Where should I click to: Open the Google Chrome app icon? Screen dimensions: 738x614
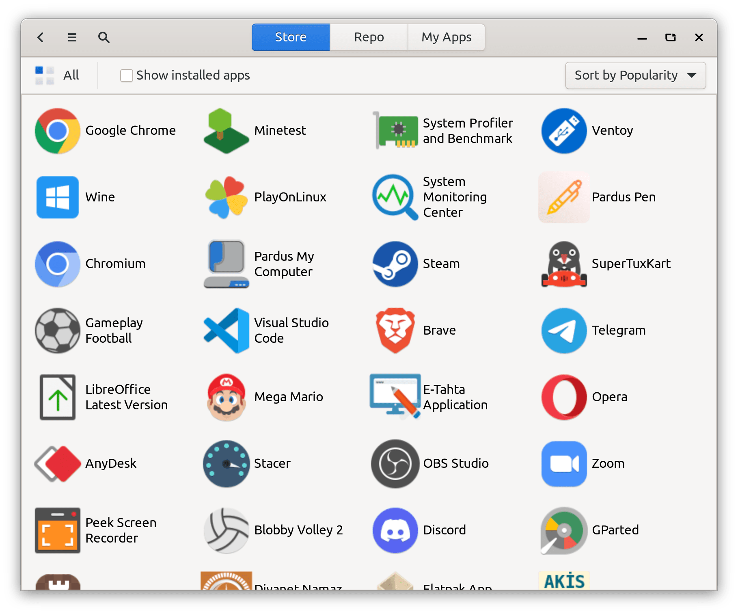click(57, 131)
